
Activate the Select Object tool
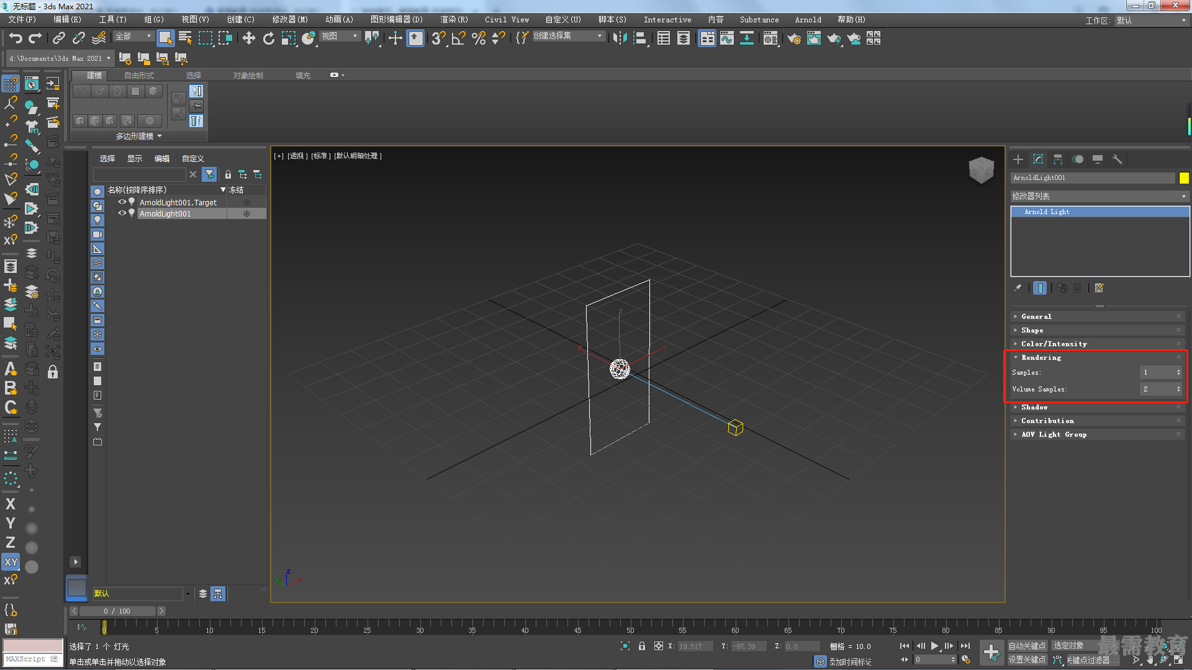click(165, 38)
